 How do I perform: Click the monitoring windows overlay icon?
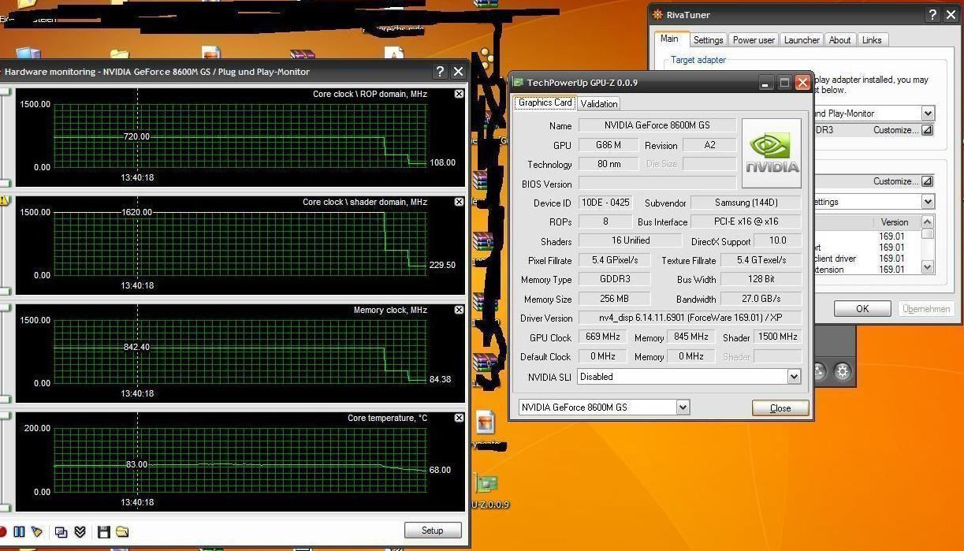(x=61, y=532)
